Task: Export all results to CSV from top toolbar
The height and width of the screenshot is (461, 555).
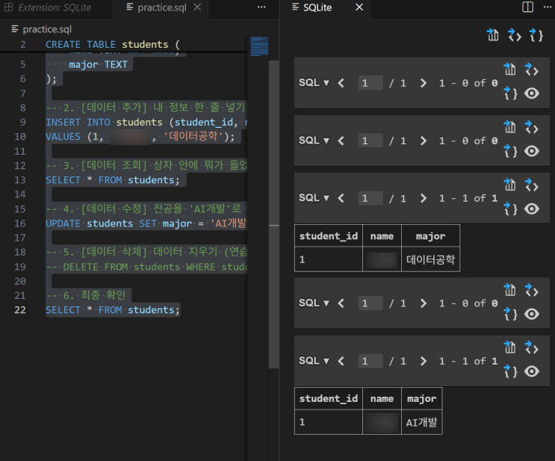Action: click(x=492, y=35)
